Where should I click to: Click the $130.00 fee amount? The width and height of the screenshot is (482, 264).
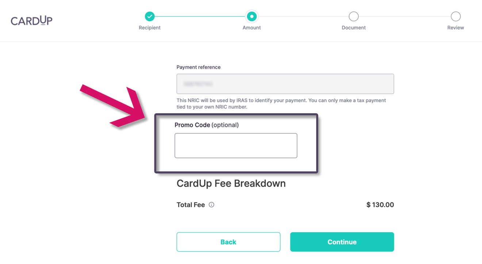click(380, 205)
